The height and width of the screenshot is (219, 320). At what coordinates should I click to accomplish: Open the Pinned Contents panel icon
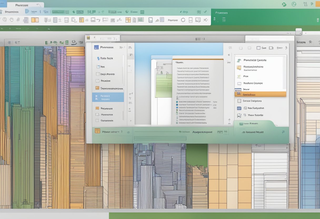pyautogui.click(x=239, y=60)
